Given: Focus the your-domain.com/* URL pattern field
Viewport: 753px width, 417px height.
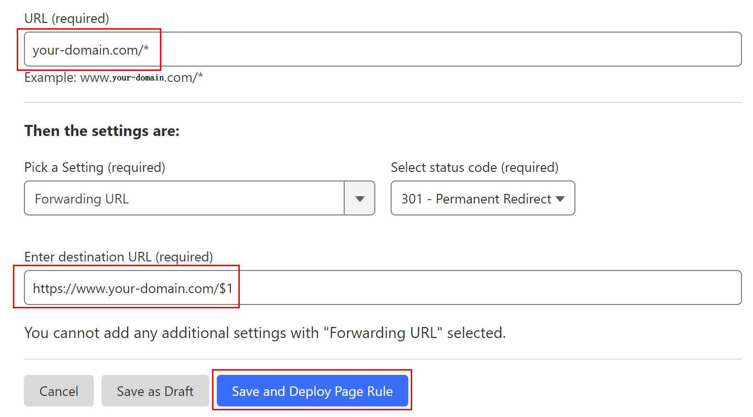Looking at the screenshot, I should (x=382, y=49).
